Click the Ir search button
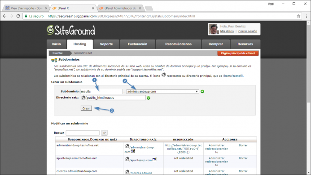Screen dimensions: 311x175 click(x=104, y=133)
